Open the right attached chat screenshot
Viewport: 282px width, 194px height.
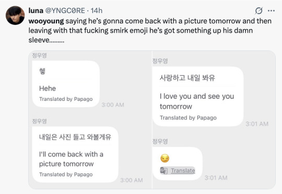[x=214, y=120]
